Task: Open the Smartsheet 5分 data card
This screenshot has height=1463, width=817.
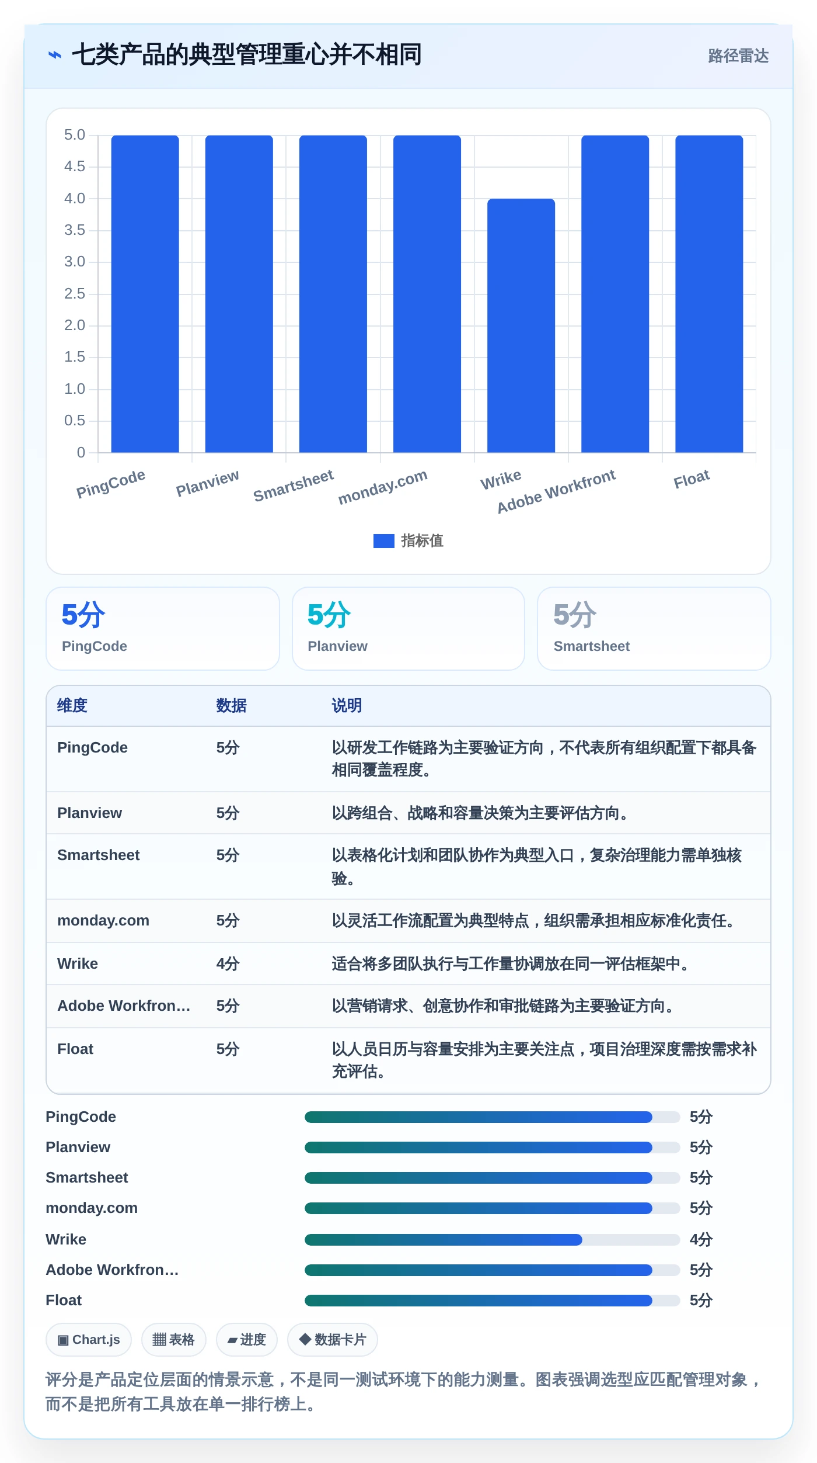Action: coord(654,629)
